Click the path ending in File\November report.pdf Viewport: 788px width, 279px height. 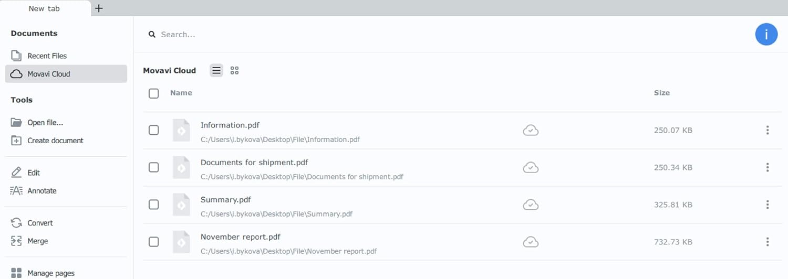click(289, 251)
